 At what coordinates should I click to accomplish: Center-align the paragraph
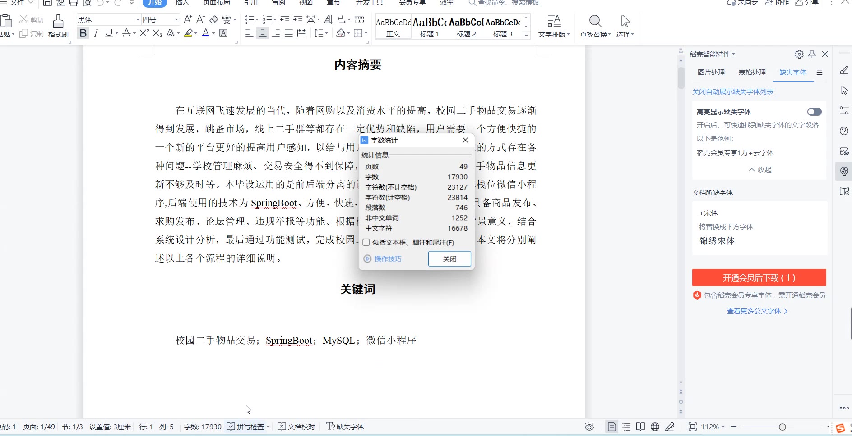click(x=262, y=33)
